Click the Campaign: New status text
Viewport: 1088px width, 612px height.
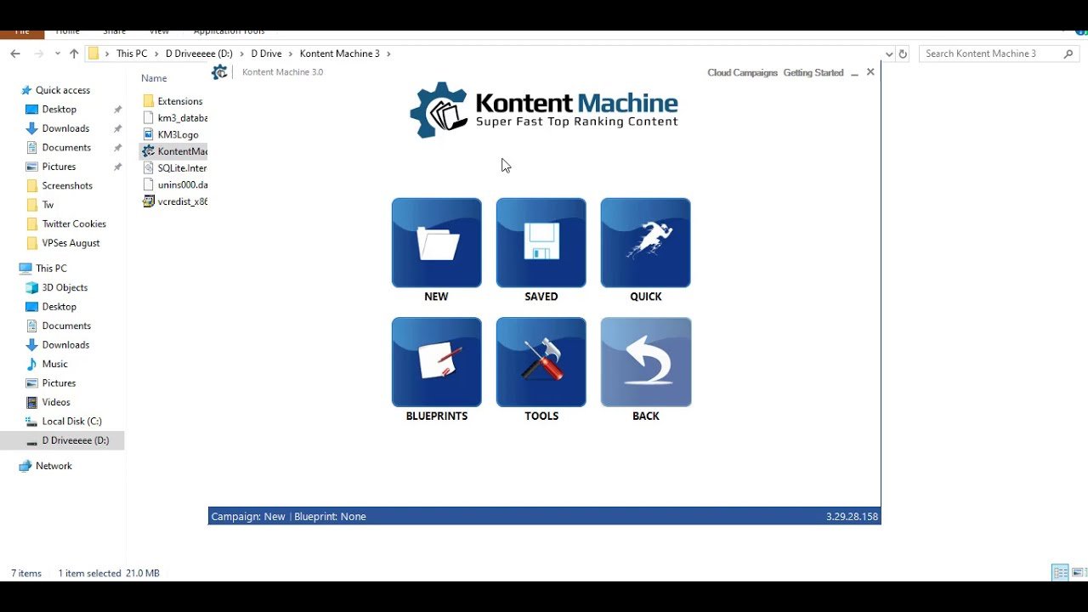(x=248, y=517)
